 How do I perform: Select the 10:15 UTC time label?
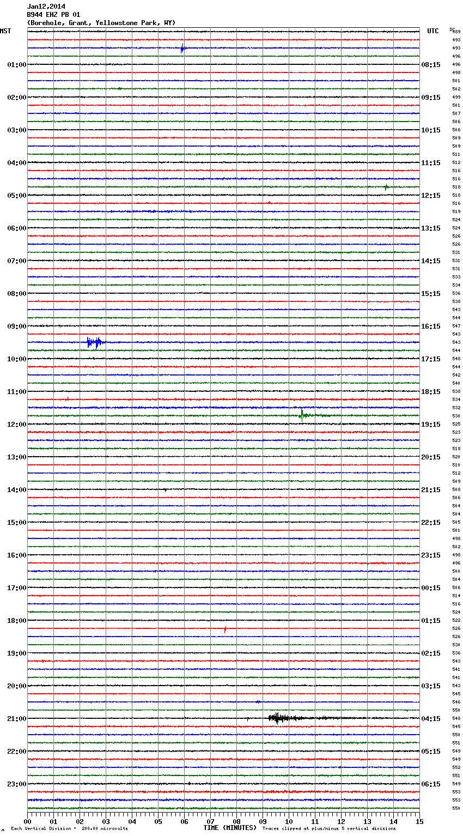431,130
